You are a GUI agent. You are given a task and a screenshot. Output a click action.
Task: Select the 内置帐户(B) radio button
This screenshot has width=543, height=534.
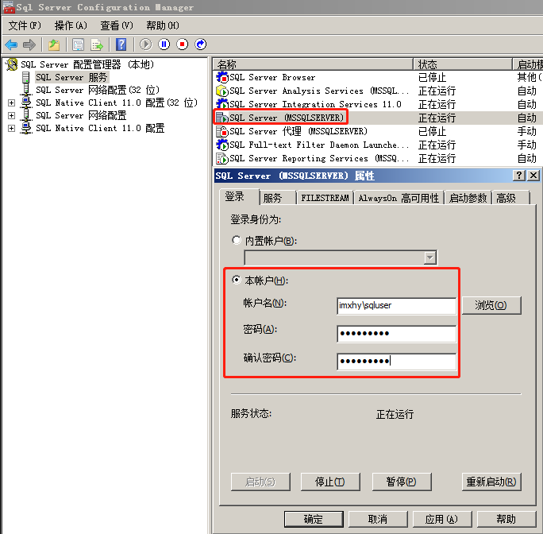237,240
